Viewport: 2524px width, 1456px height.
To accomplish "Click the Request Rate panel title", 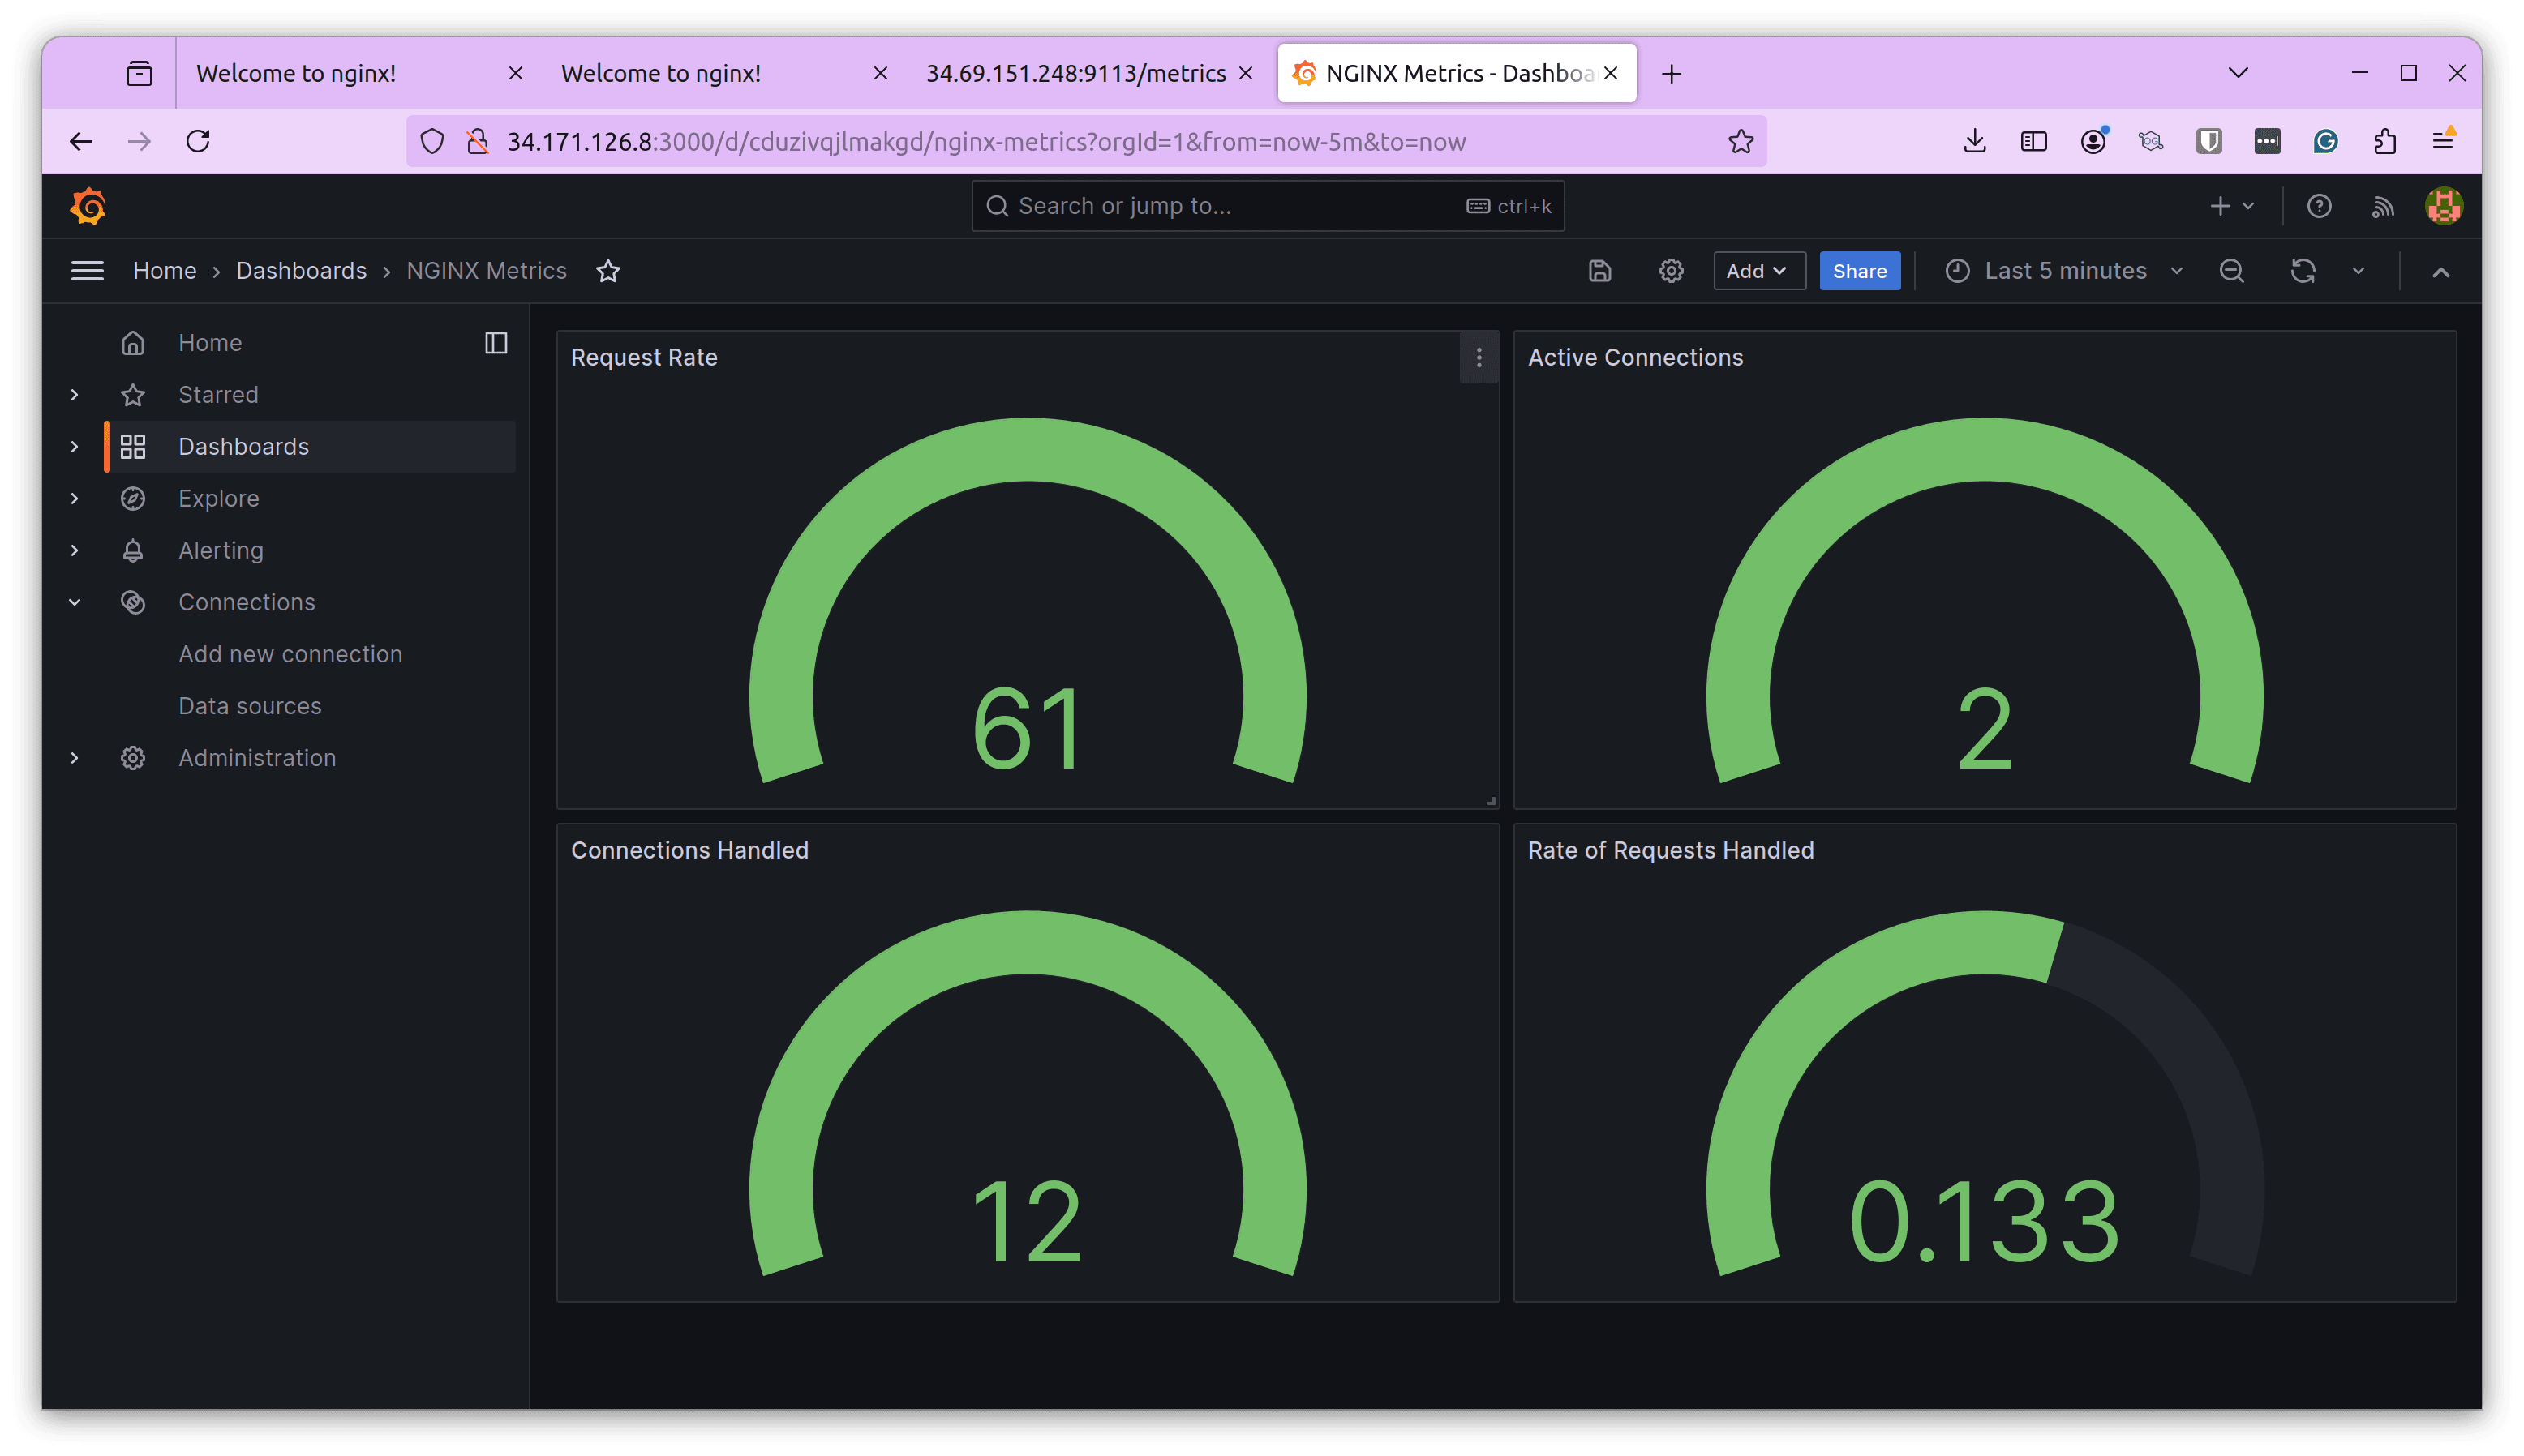I will [x=643, y=358].
